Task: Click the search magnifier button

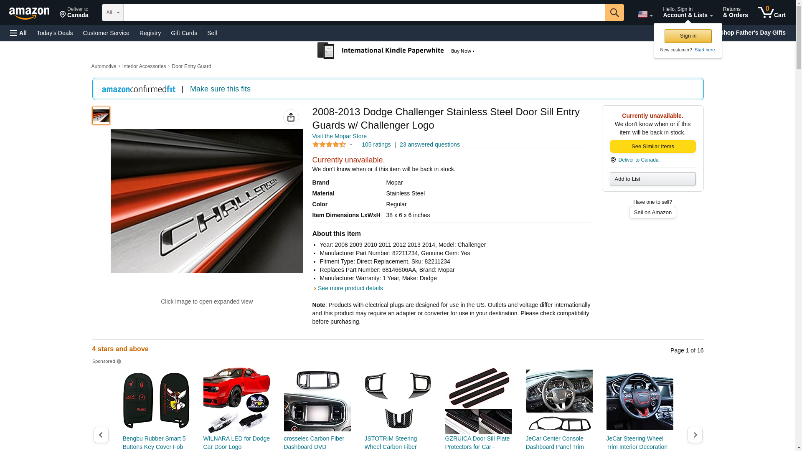Action: coord(614,13)
